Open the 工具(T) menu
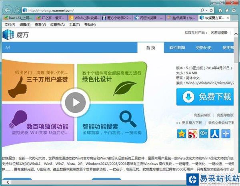 point(74,24)
